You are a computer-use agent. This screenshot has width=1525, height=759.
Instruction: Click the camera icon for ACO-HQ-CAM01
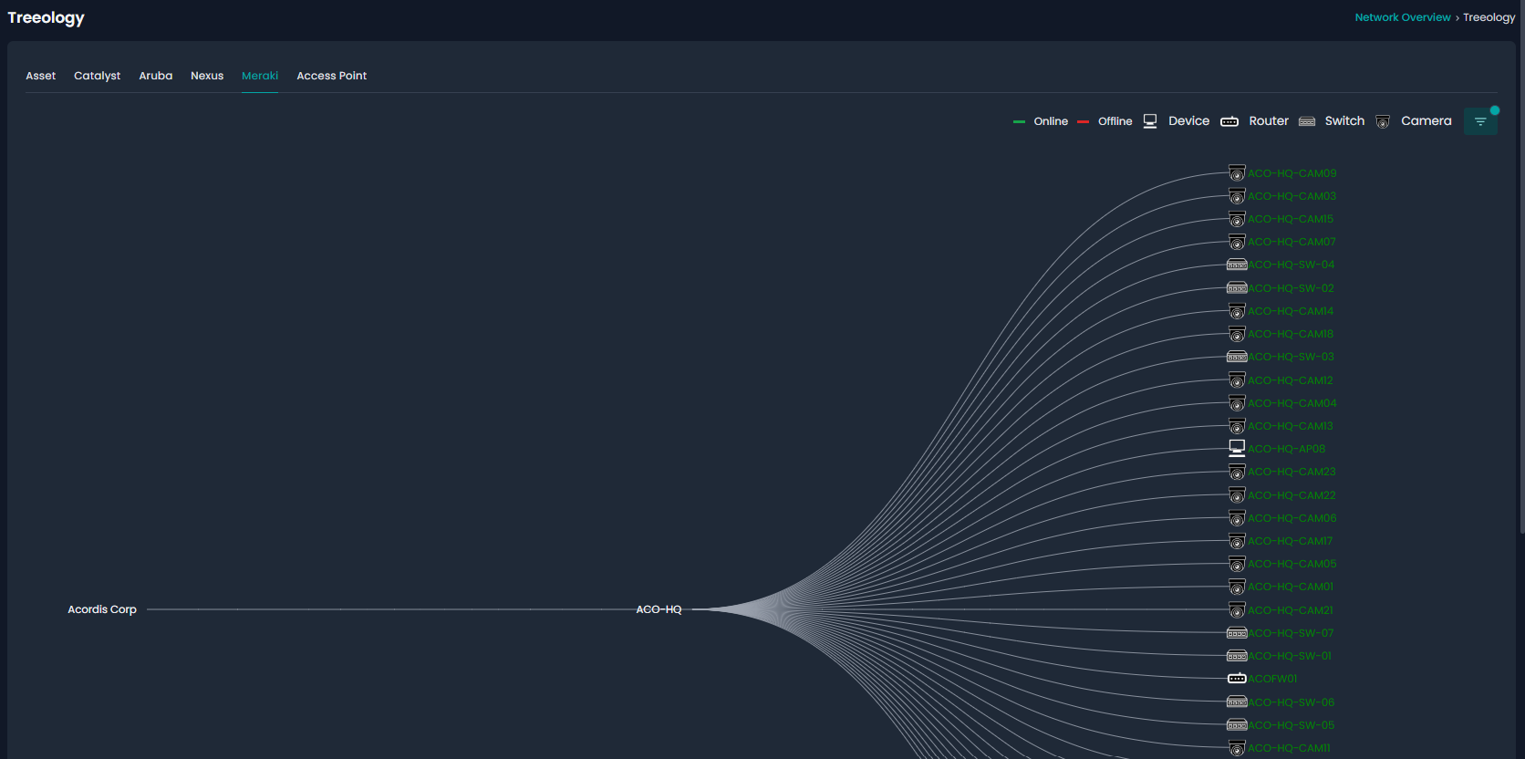[1237, 587]
